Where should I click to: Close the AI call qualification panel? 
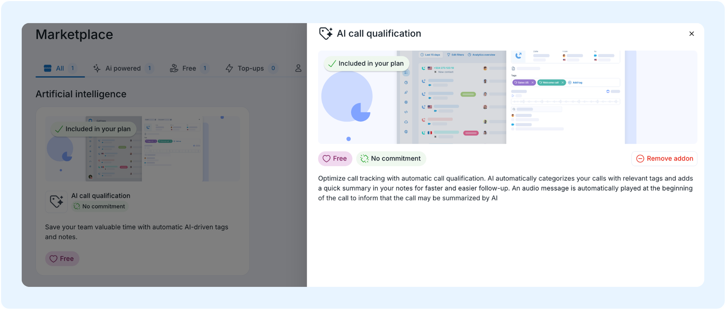point(691,33)
